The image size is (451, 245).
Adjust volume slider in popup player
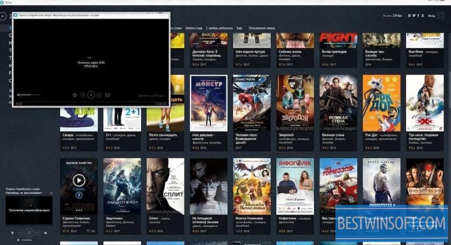[x=30, y=95]
